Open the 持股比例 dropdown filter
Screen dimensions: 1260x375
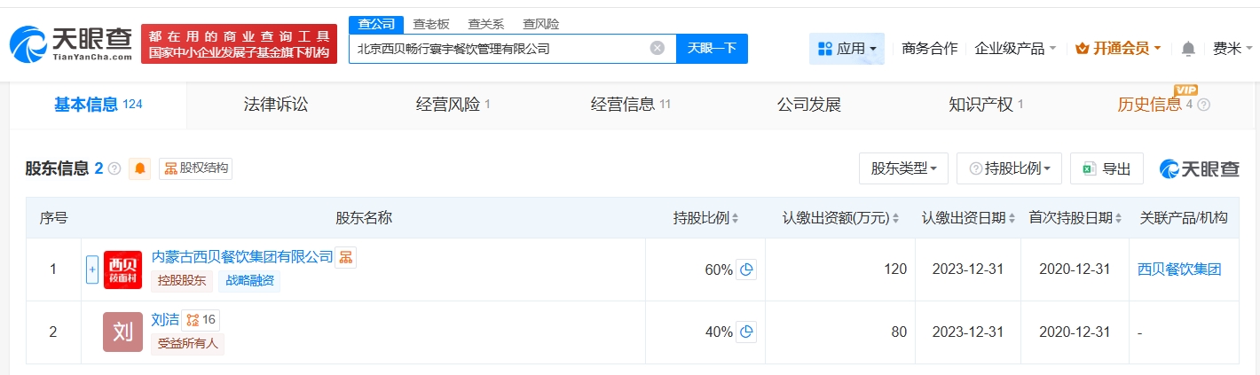coord(1009,168)
